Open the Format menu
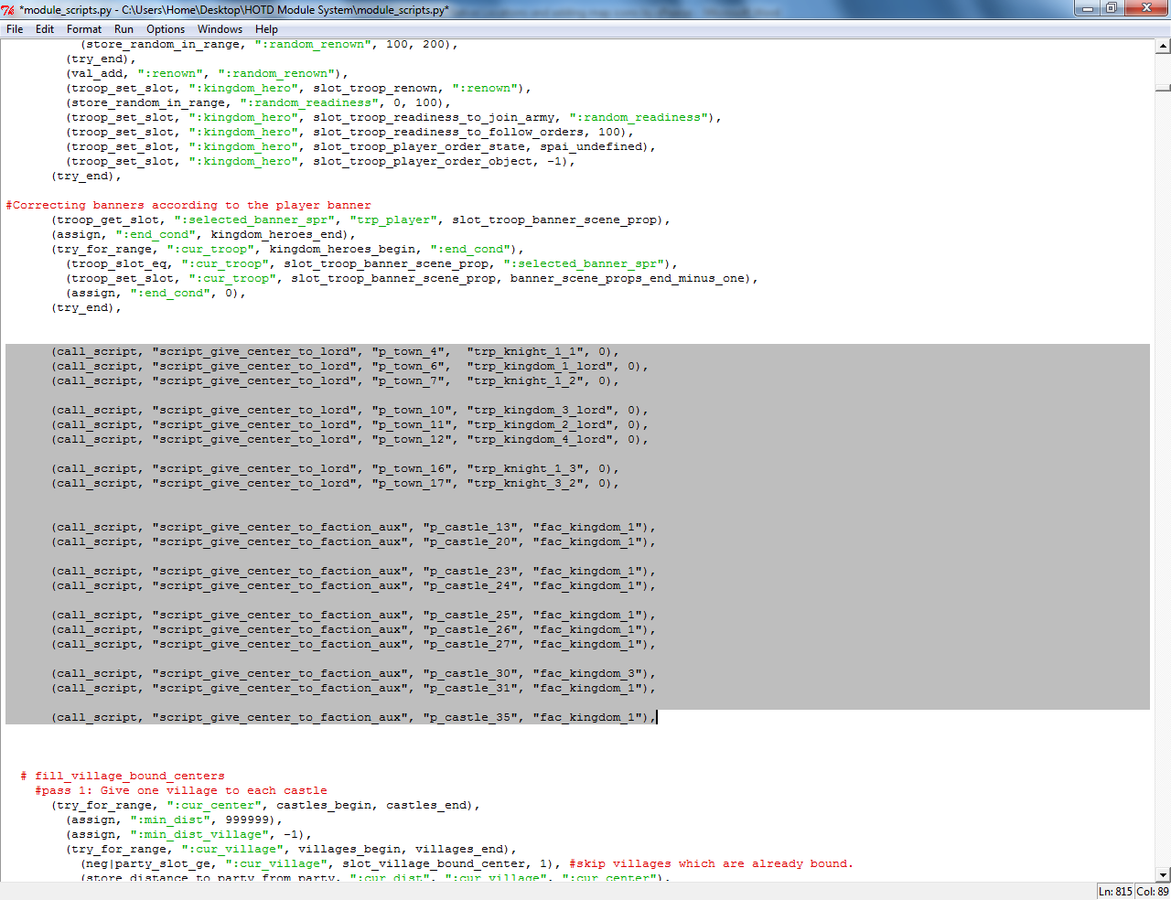This screenshot has height=900, width=1171. point(84,29)
